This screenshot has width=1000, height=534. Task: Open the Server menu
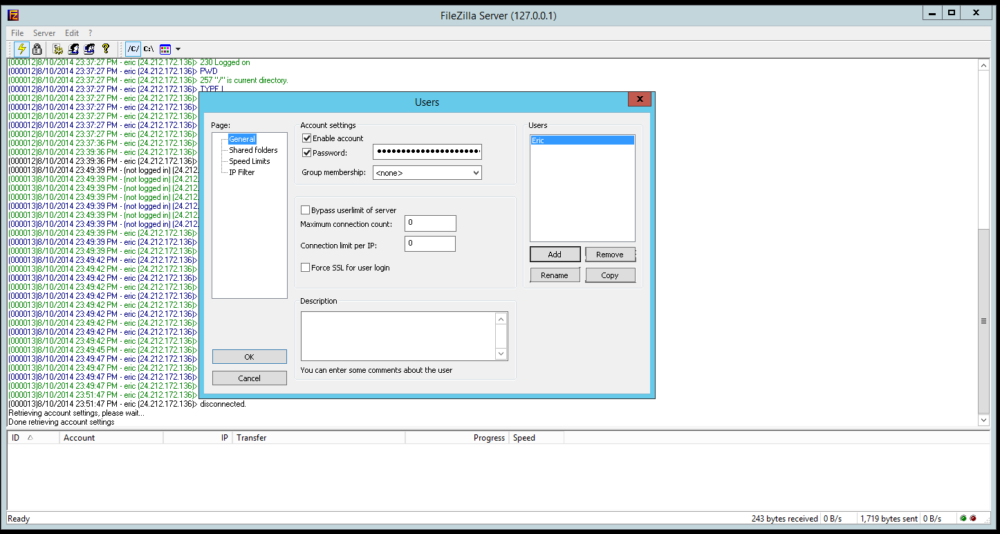coord(44,33)
